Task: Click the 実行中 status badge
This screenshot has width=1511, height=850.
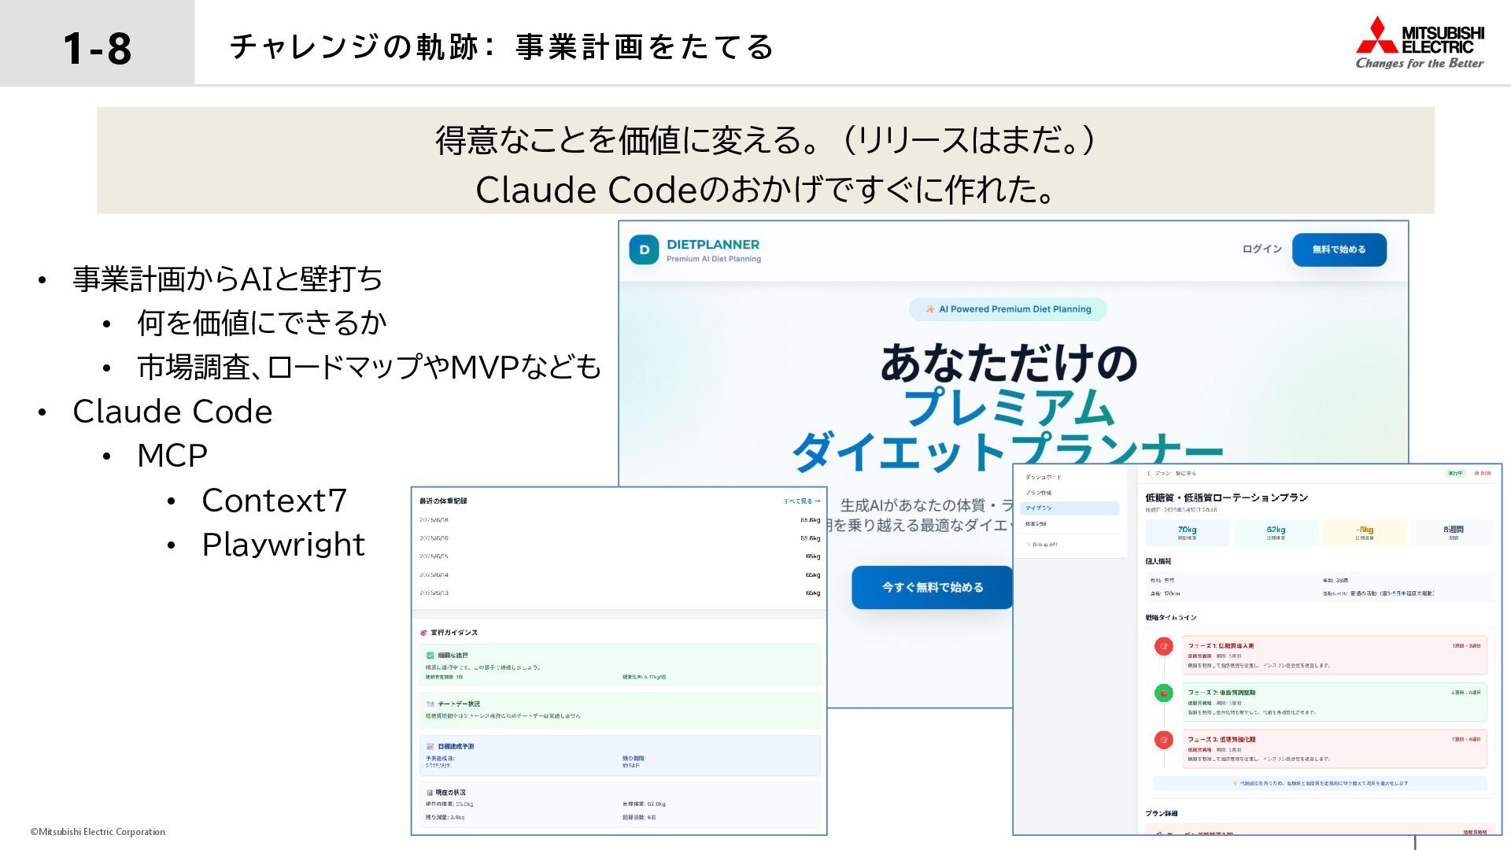Action: point(1455,473)
